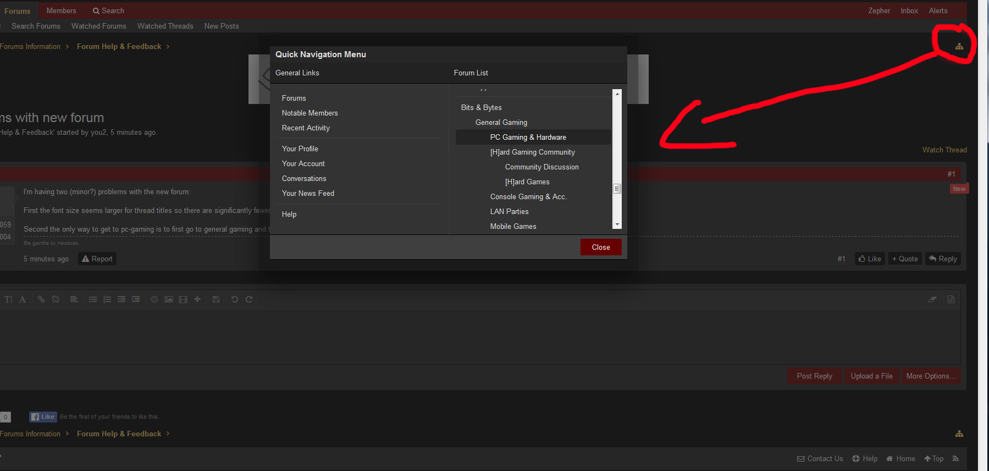
Task: Close the Quick Navigation Menu
Action: [x=601, y=247]
